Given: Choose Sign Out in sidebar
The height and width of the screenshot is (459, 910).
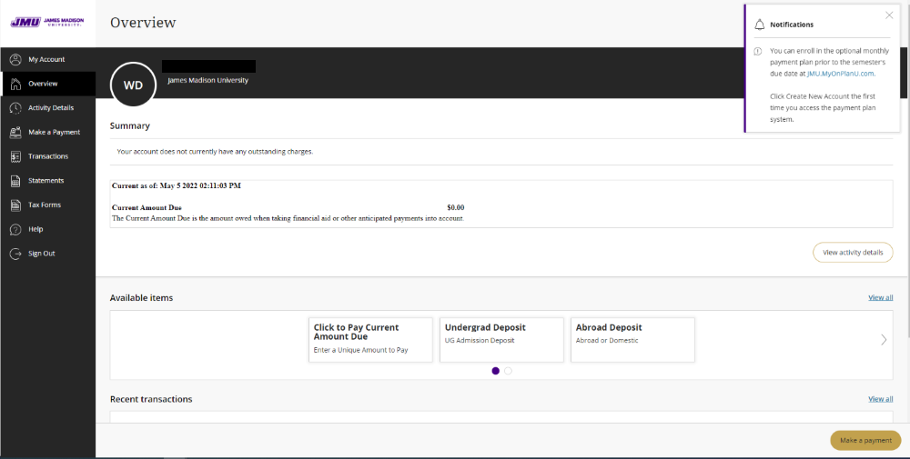Looking at the screenshot, I should 47,254.
